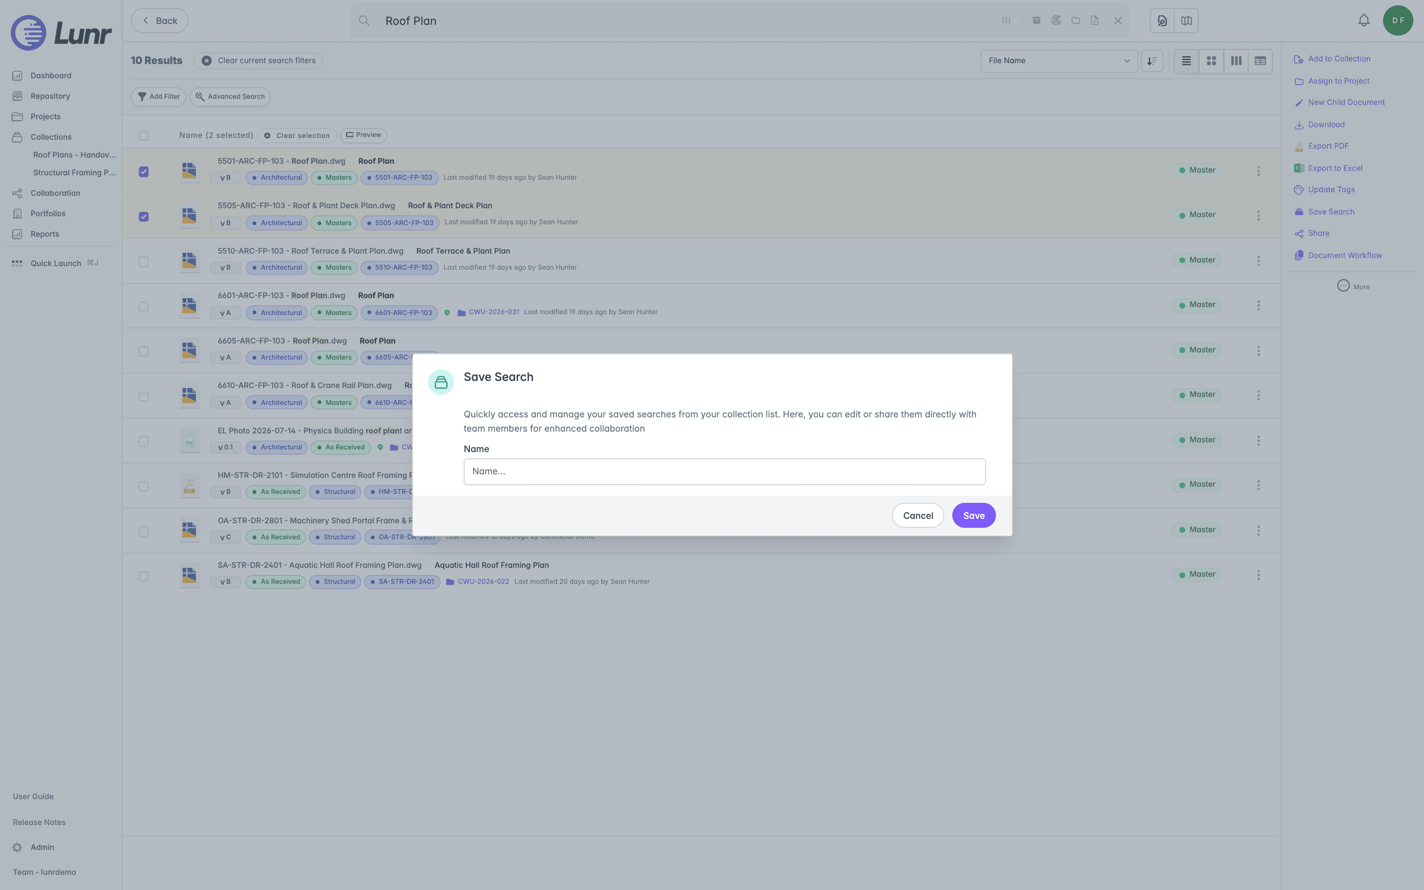Click Save in Save Search dialog

tap(974, 516)
